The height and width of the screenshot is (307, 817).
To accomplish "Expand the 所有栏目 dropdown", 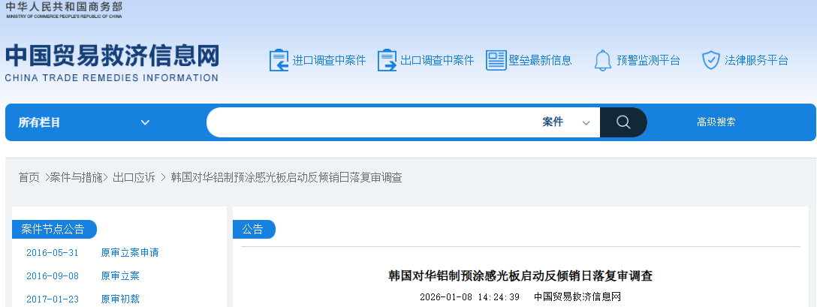I will (84, 122).
